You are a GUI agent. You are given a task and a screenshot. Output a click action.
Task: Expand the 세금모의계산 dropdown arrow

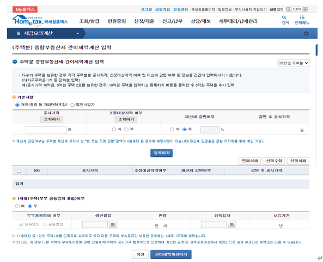click(x=78, y=33)
